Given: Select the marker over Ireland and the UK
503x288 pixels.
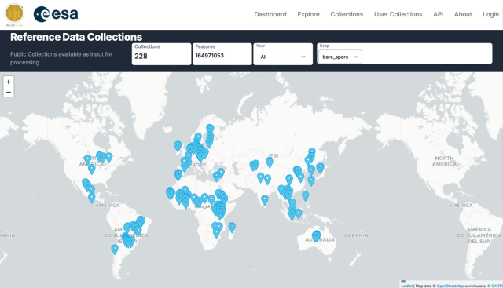Looking at the screenshot, I should pyautogui.click(x=178, y=146).
